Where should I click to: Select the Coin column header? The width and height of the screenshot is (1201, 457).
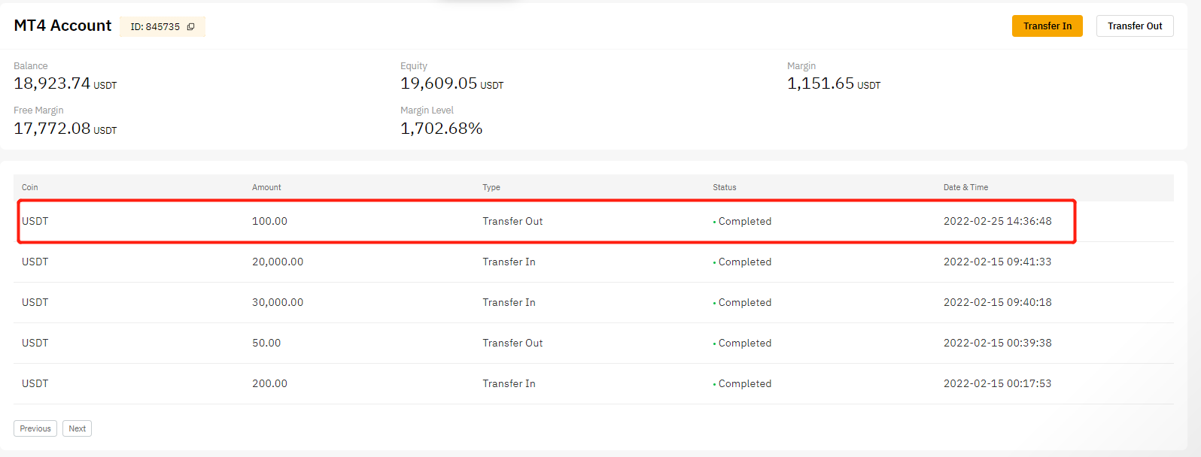30,187
